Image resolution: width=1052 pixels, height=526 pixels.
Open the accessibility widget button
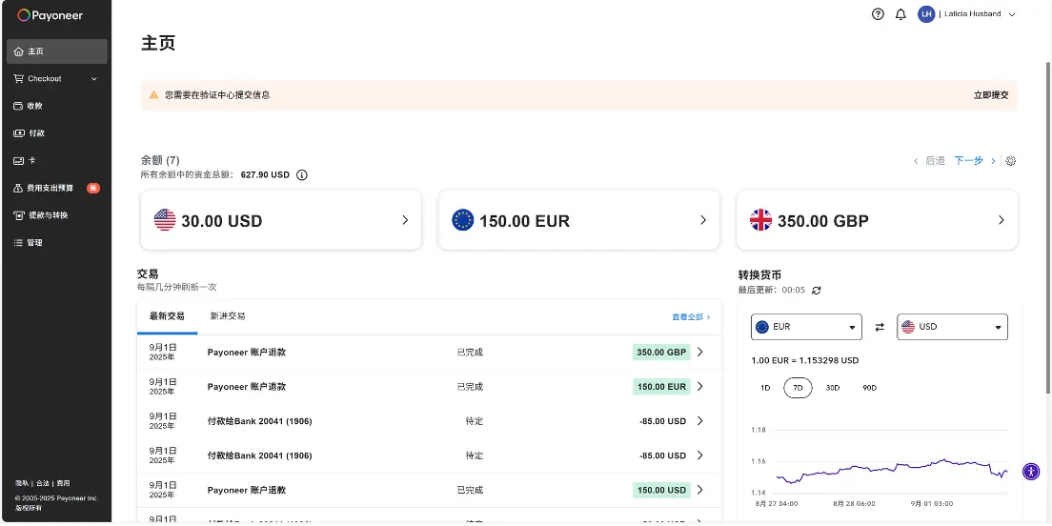pos(1031,471)
